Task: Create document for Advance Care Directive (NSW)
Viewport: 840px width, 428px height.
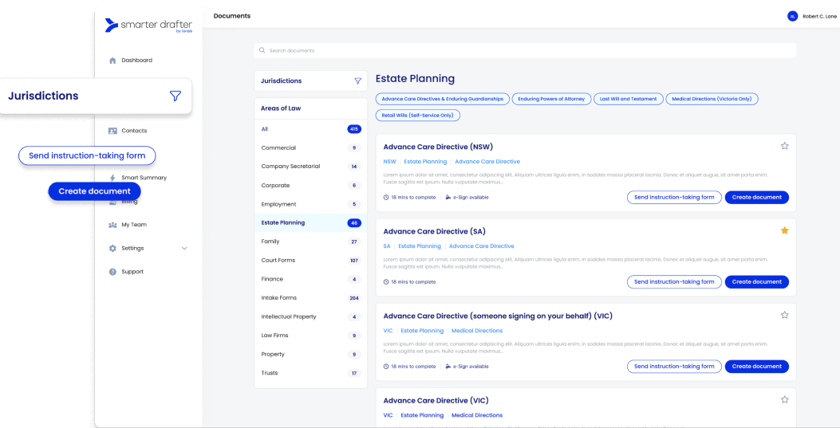Action: 756,198
